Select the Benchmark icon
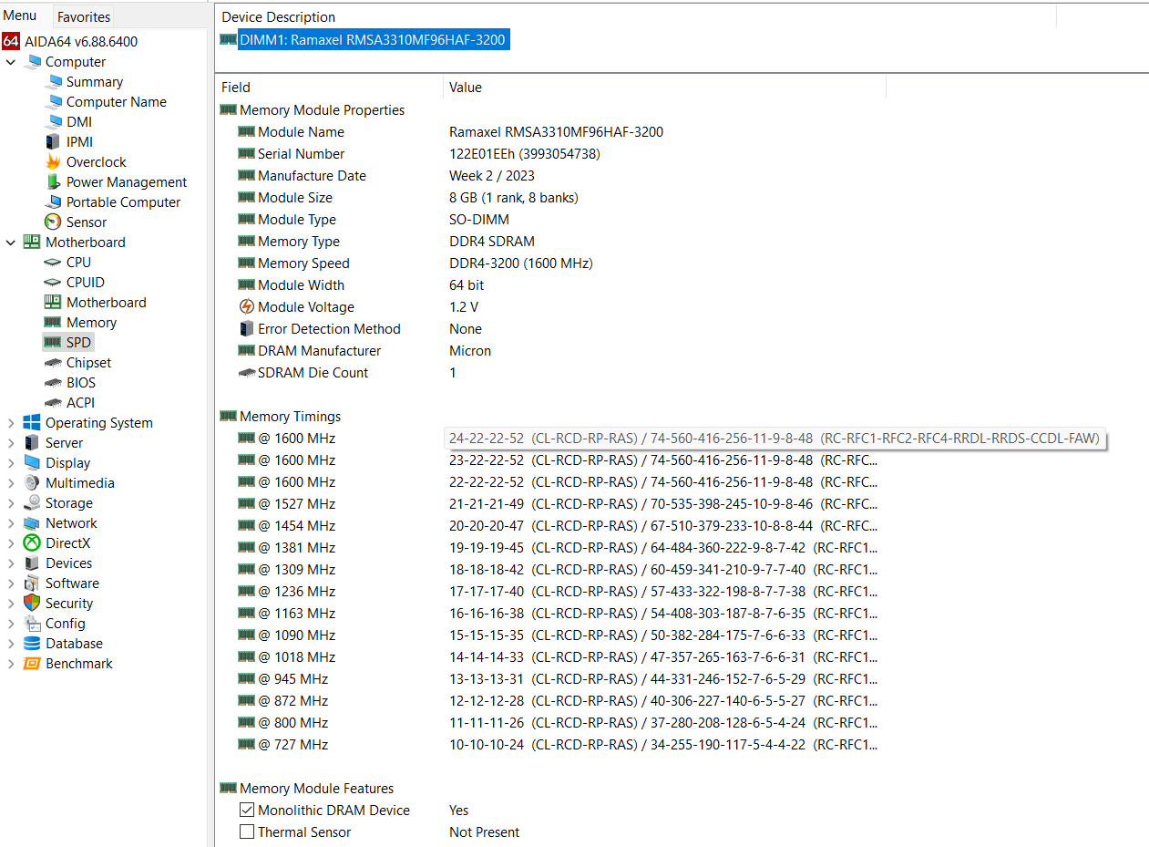Screen dimensions: 1149x847 pyautogui.click(x=32, y=663)
